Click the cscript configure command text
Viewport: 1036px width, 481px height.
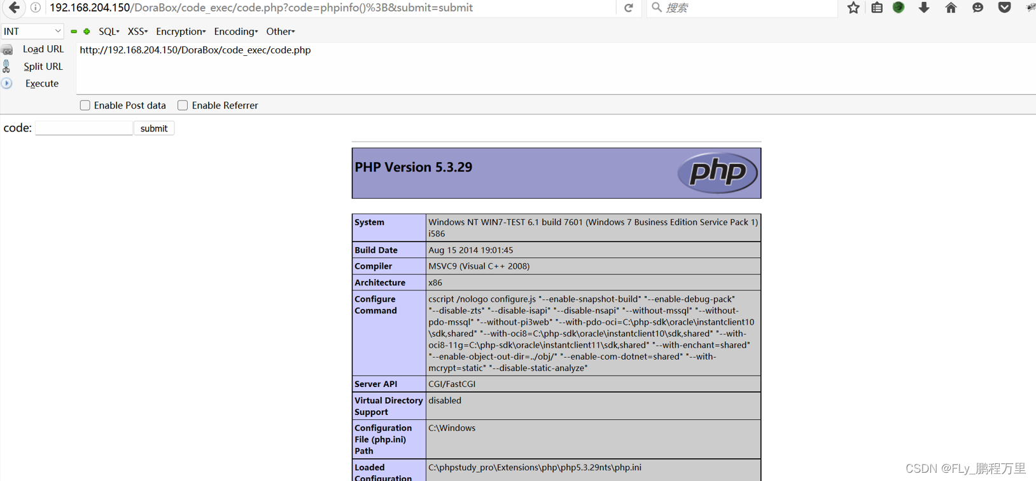tap(591, 334)
